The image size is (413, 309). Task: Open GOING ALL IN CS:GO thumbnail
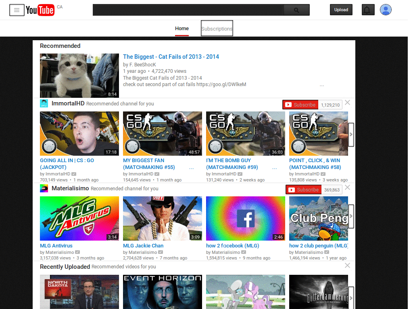pos(79,134)
